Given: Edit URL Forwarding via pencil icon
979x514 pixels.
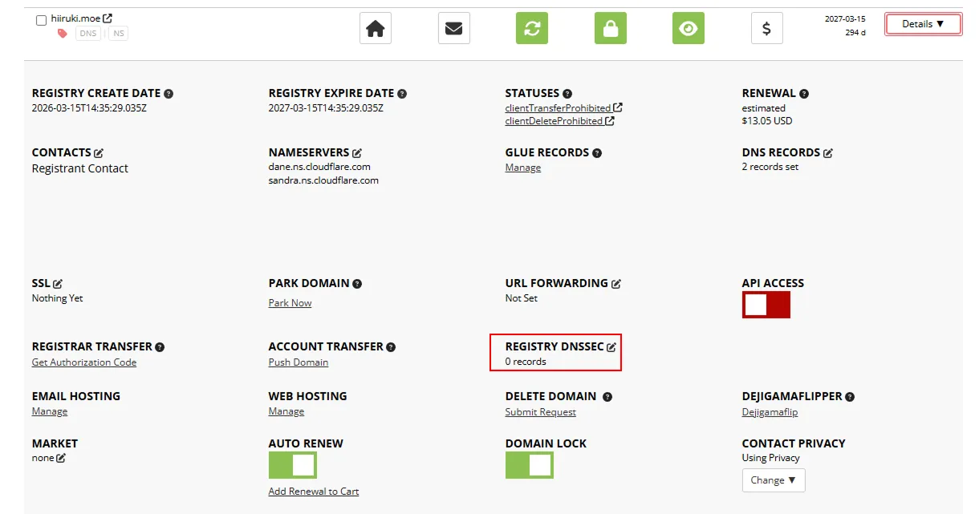Looking at the screenshot, I should click(x=616, y=284).
